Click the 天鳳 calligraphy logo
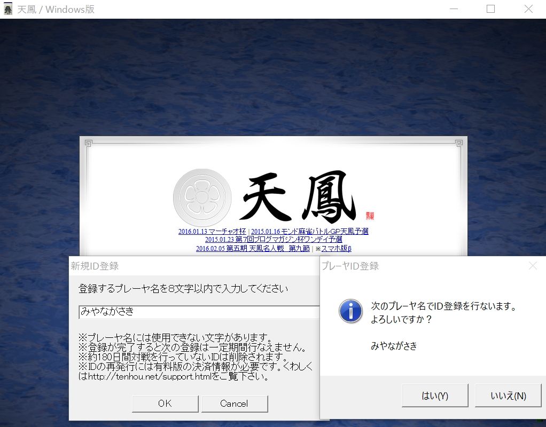The height and width of the screenshot is (427, 546). 298,196
